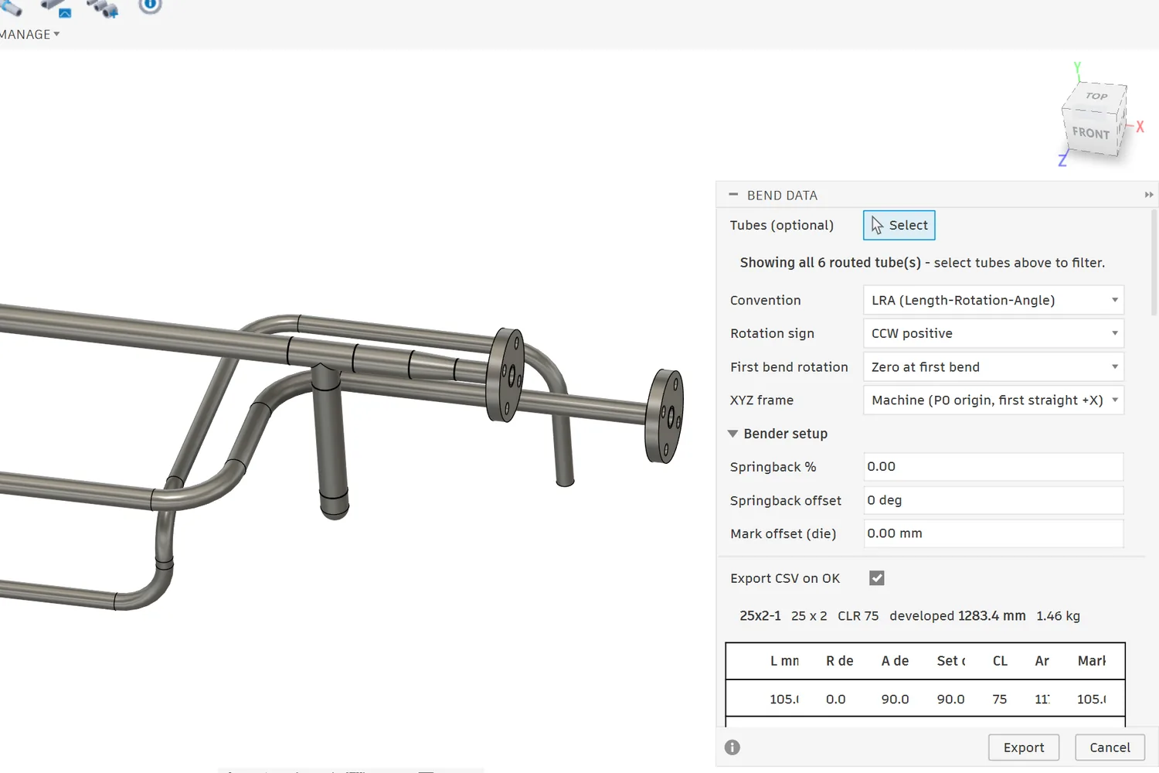Click the TOP face of the view cube

tap(1096, 96)
